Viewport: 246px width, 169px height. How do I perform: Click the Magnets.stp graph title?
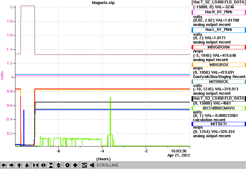click(x=103, y=3)
